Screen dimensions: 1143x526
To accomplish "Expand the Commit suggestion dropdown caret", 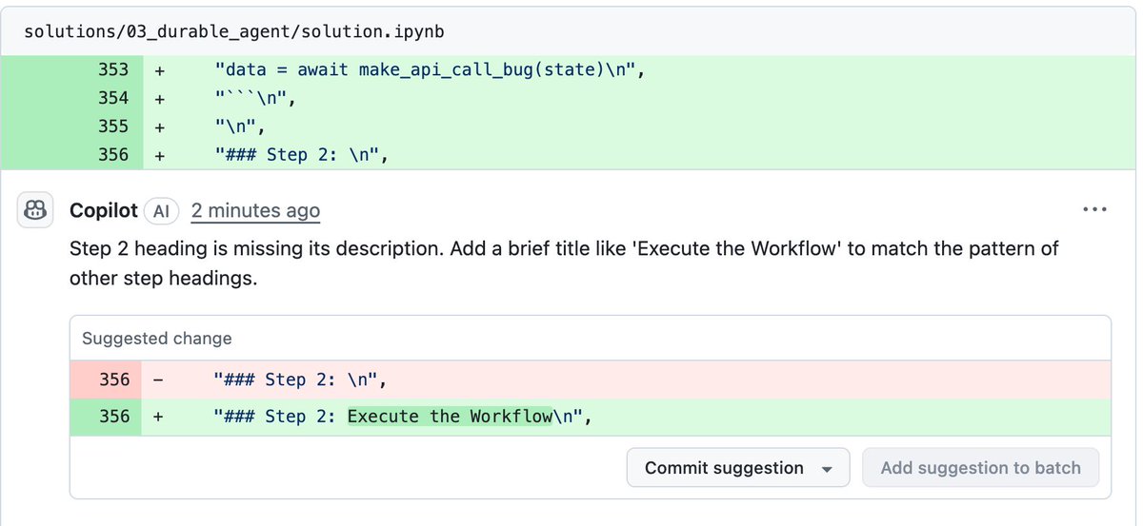I will click(828, 469).
